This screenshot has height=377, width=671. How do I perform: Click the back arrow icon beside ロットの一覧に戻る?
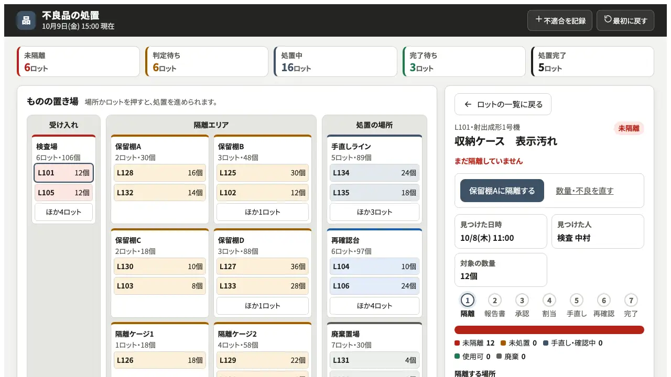click(468, 104)
